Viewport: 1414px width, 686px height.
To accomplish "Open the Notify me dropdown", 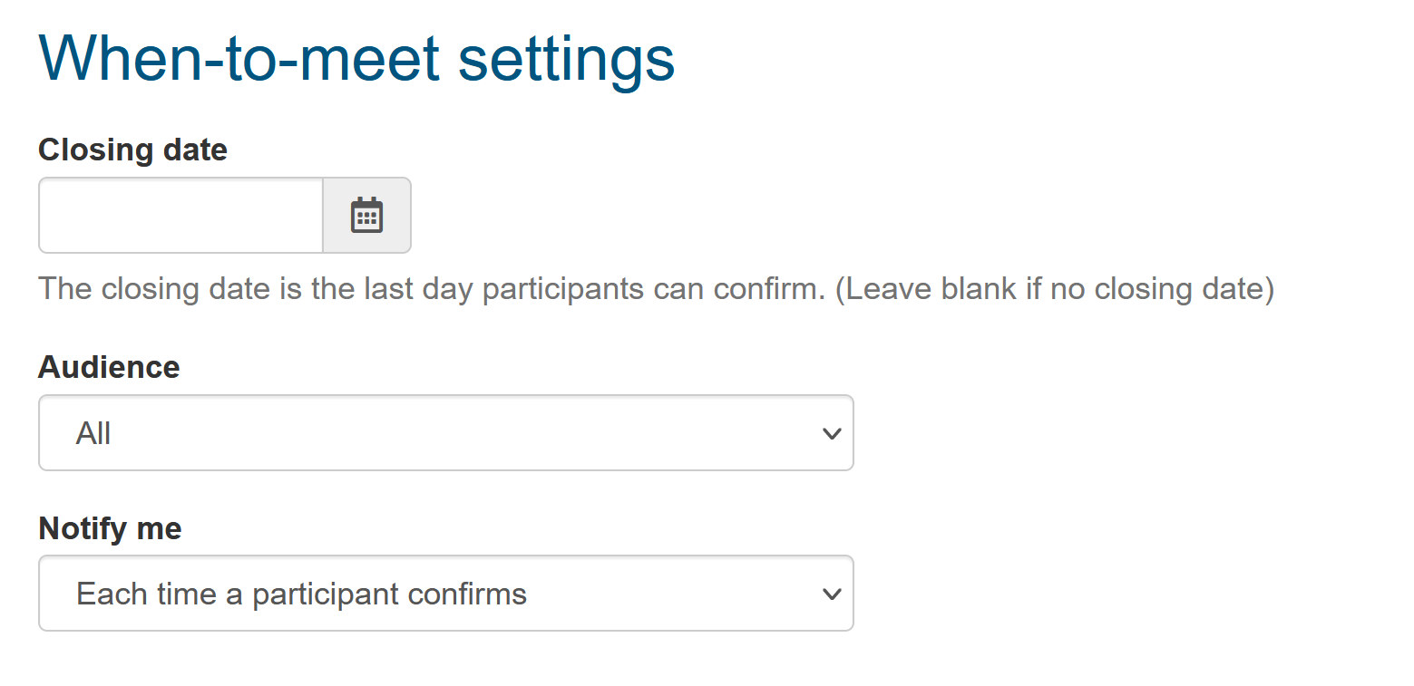I will 445,594.
